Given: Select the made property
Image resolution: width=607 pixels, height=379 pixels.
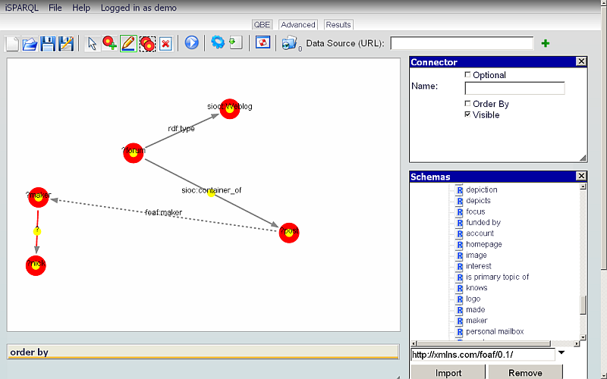Looking at the screenshot, I should 476,310.
